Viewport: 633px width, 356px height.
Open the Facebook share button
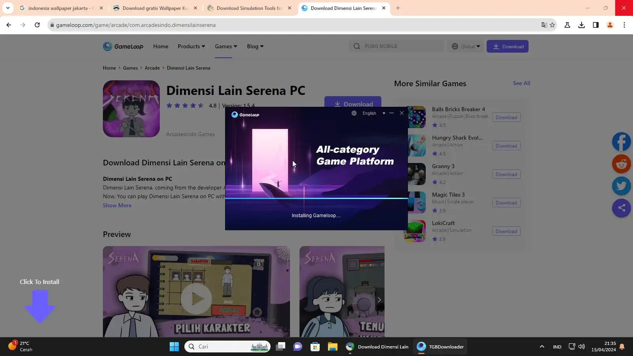(622, 142)
